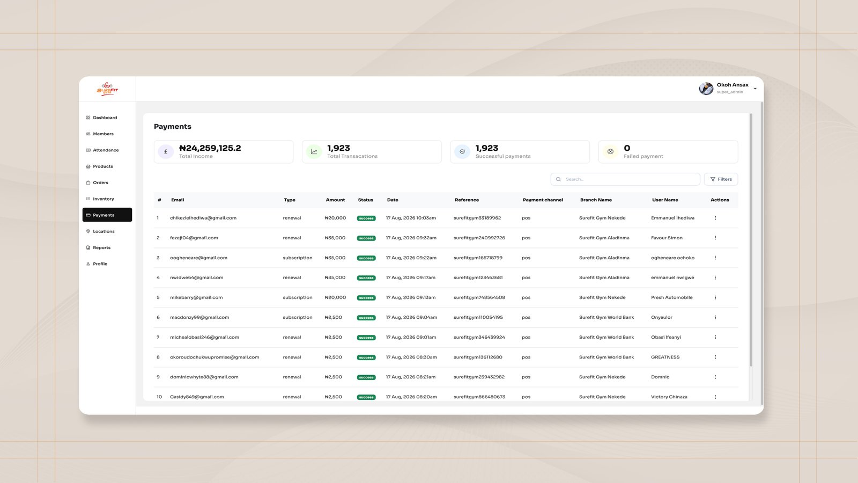Open Attendance in the sidebar

point(107,150)
